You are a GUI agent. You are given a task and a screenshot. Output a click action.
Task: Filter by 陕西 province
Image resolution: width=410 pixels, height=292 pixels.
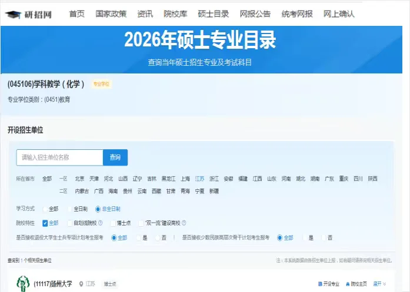pos(372,179)
